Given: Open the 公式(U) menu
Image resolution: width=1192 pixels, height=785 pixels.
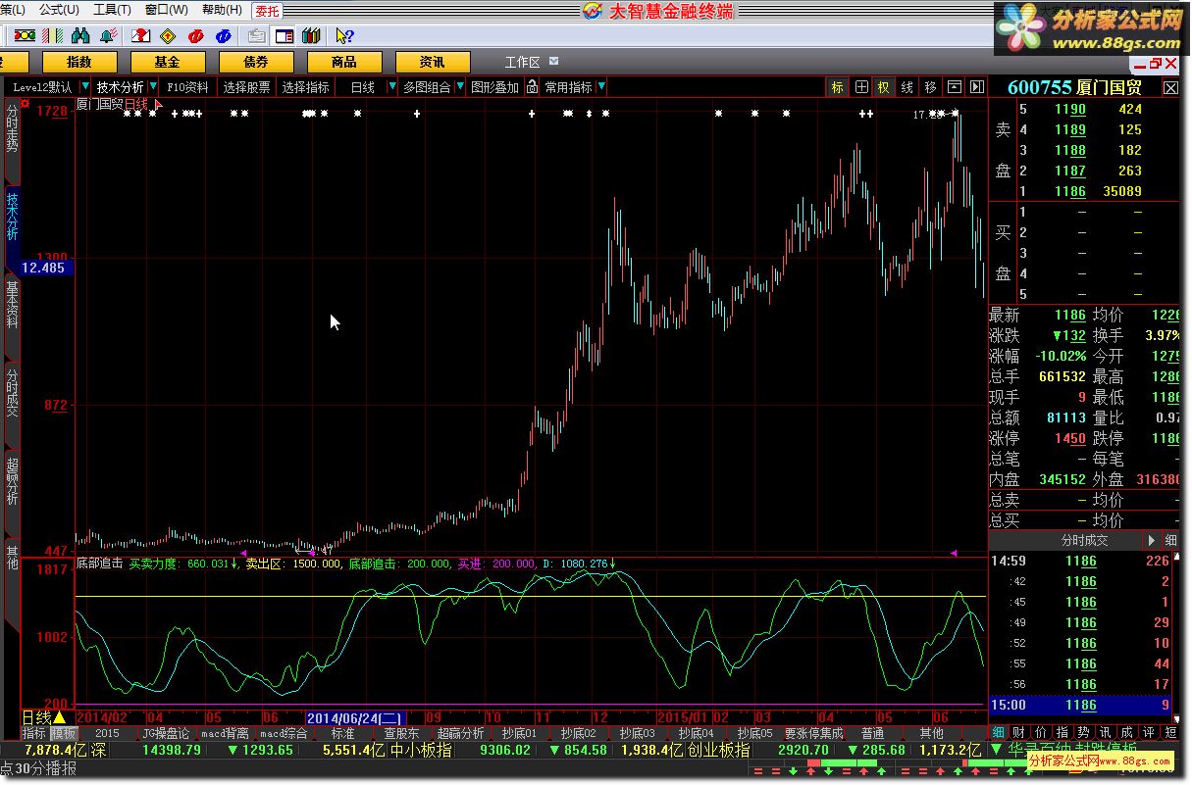Looking at the screenshot, I should coord(59,10).
